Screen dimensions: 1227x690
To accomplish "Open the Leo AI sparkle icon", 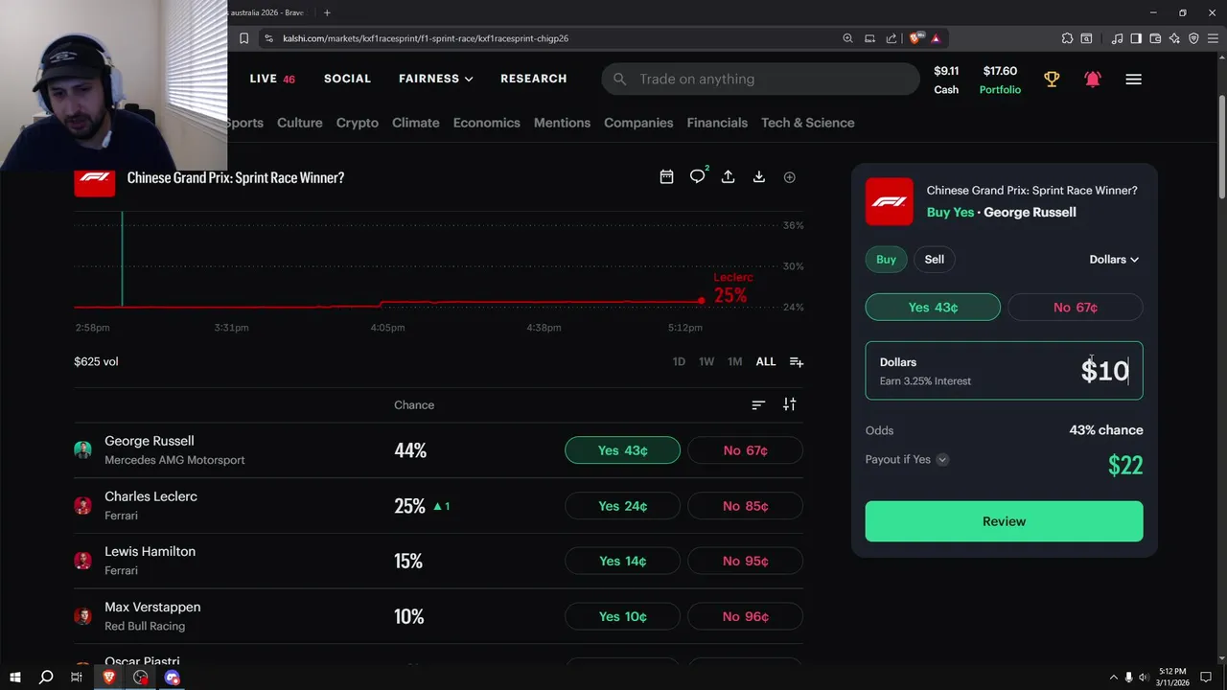I will [x=1174, y=38].
